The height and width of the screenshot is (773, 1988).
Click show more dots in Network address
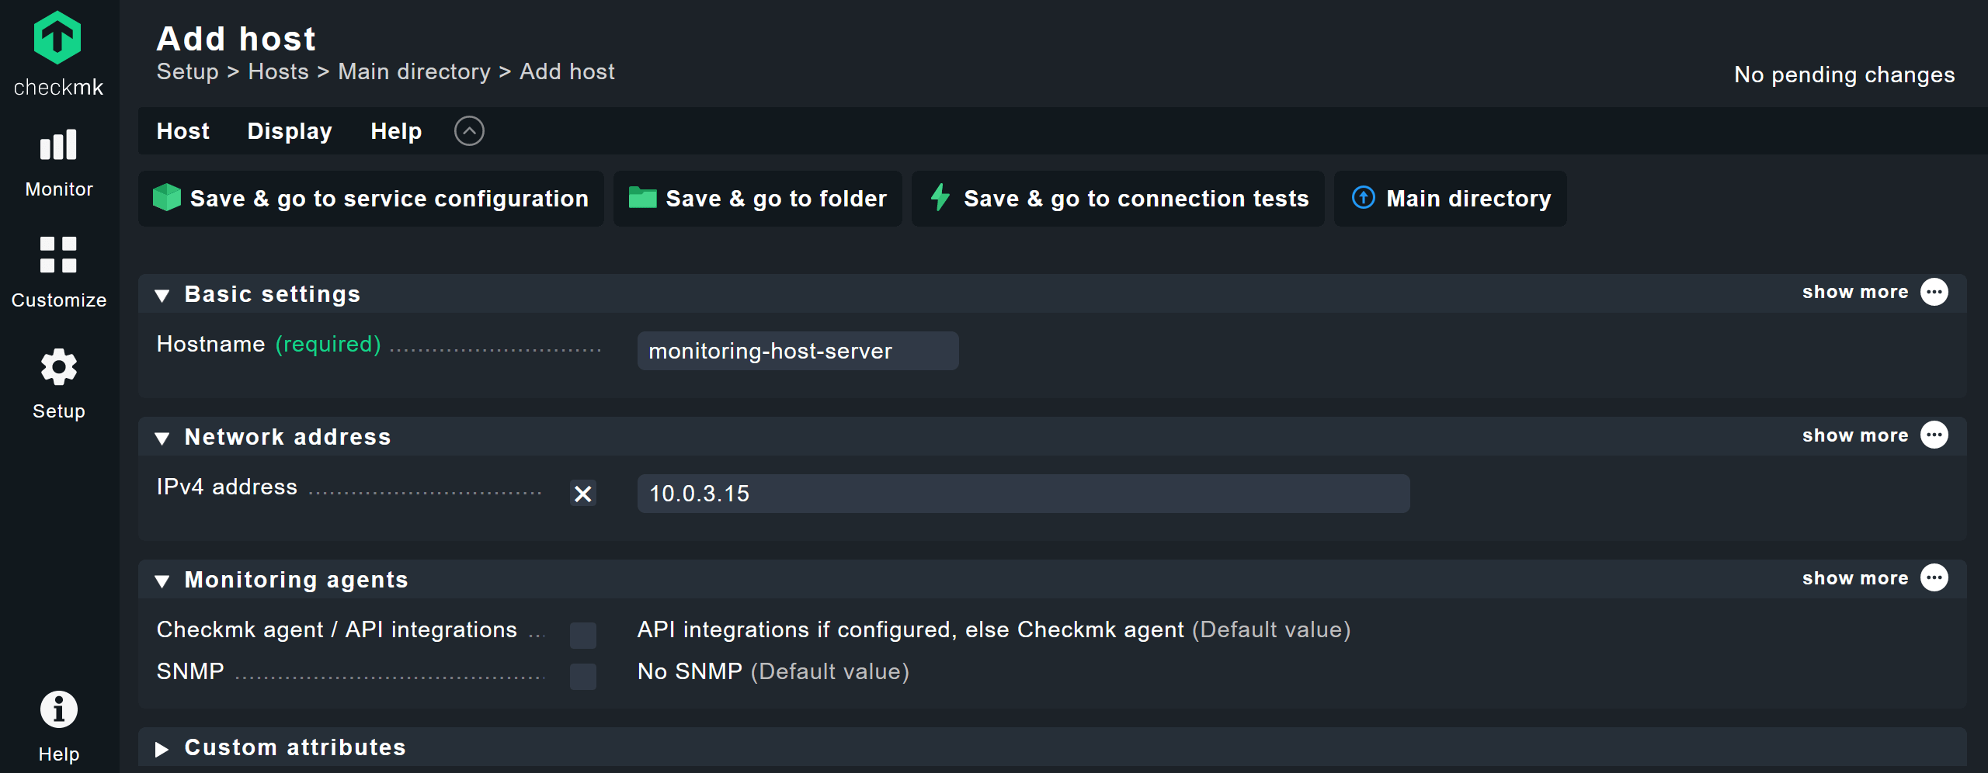point(1934,435)
